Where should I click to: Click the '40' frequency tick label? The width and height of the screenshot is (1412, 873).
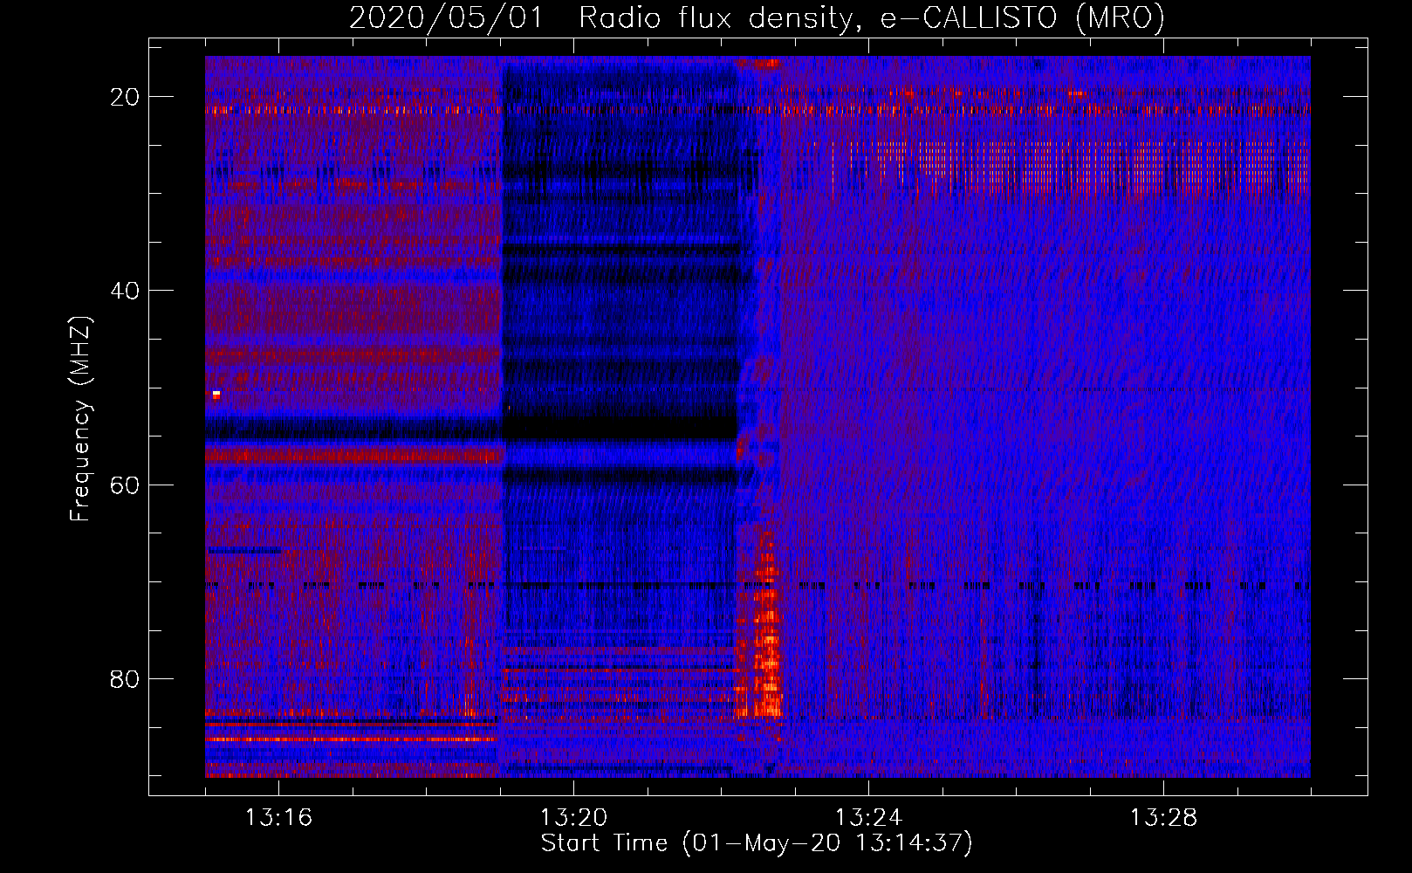(125, 291)
